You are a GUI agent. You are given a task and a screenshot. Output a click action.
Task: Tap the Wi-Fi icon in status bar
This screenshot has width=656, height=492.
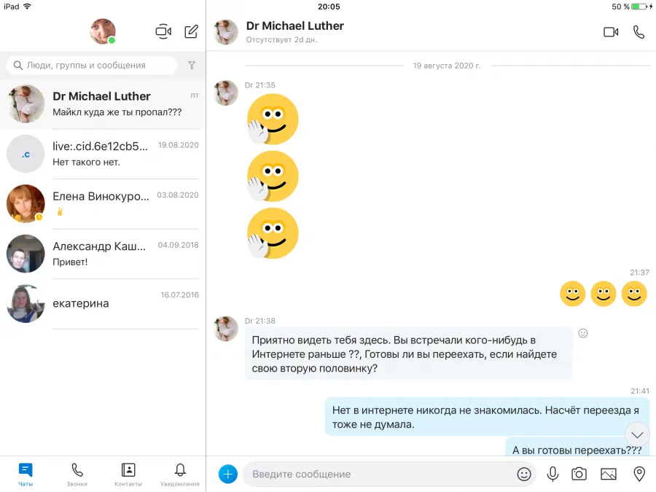(x=27, y=7)
